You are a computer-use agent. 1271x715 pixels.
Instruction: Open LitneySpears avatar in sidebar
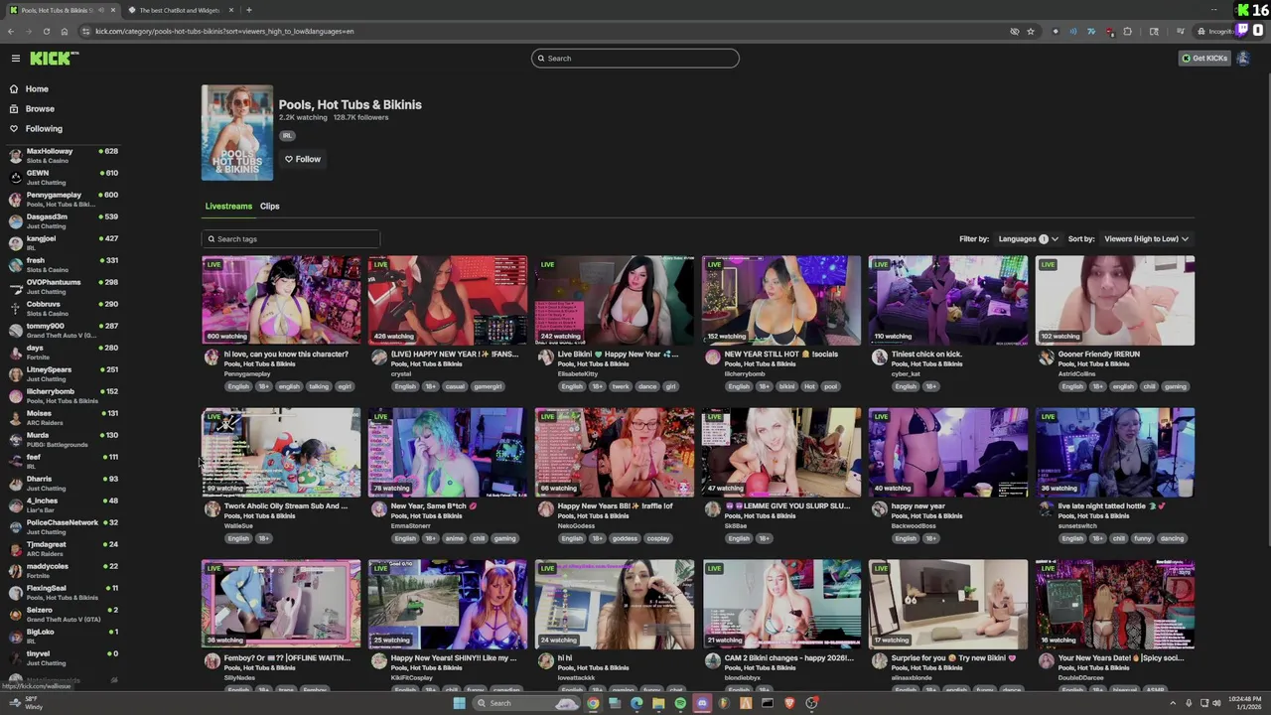(x=15, y=374)
